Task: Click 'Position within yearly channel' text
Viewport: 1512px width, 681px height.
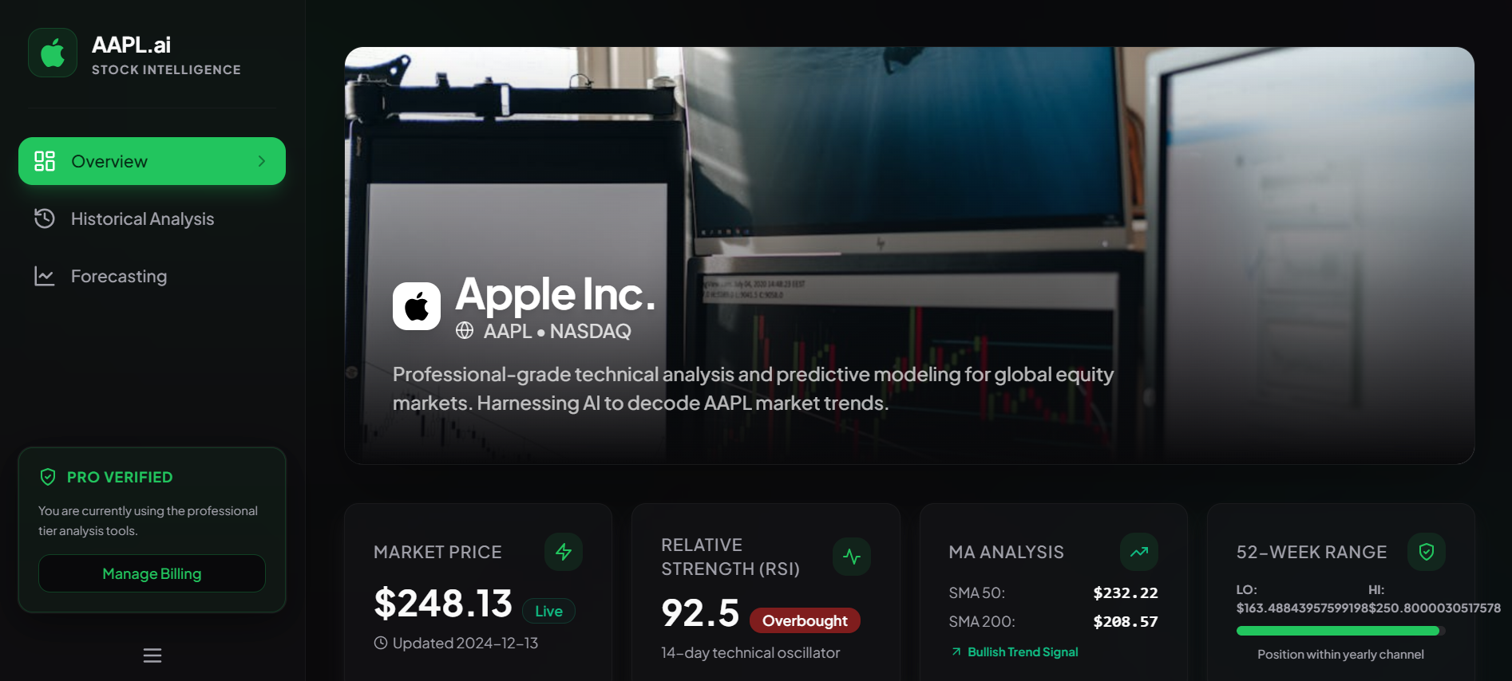Action: click(1340, 655)
